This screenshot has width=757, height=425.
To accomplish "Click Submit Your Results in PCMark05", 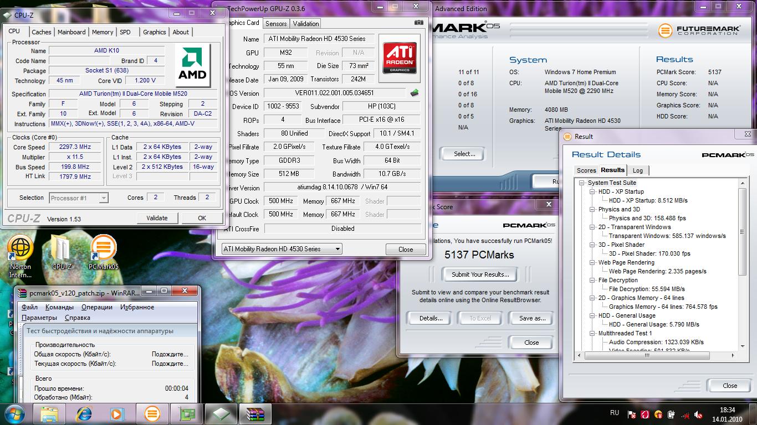I will click(x=480, y=274).
